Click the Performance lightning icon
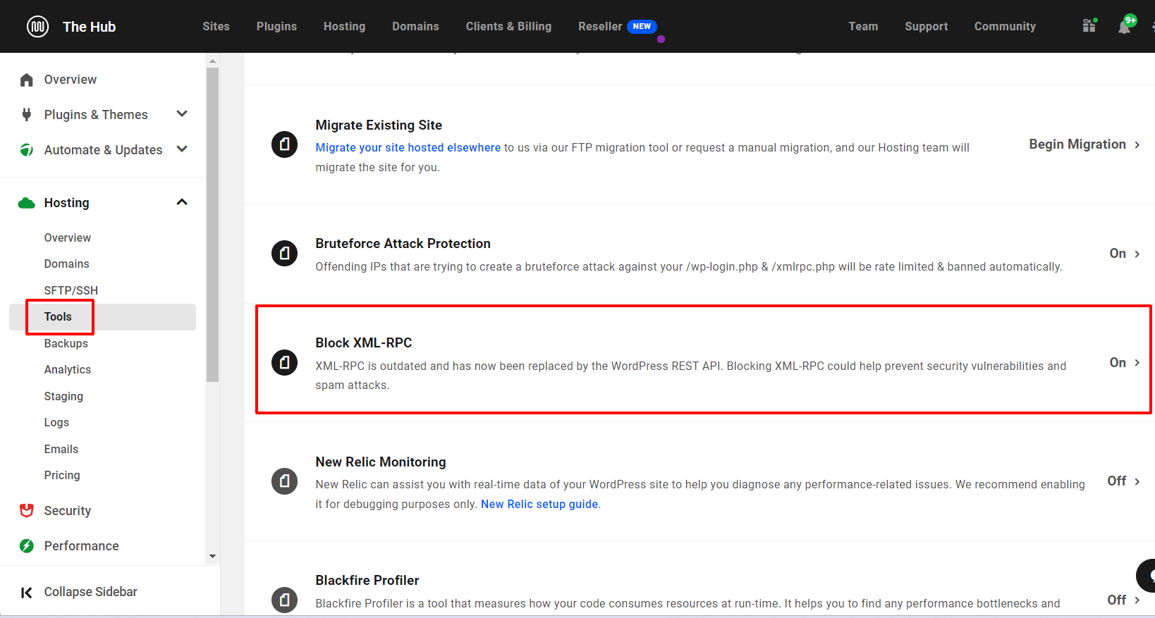1155x618 pixels. 27,545
